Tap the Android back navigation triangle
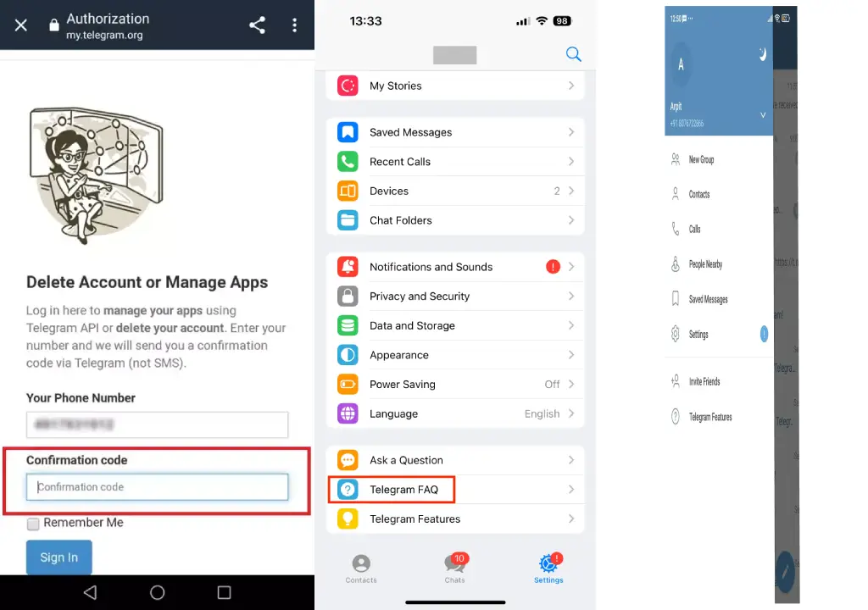 (x=90, y=592)
